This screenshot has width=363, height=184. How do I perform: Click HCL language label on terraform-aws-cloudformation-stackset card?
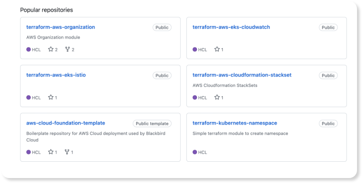point(203,98)
